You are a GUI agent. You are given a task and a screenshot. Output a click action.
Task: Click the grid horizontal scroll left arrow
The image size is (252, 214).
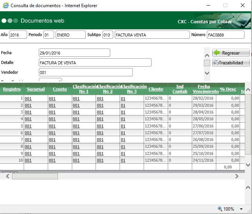point(8,176)
